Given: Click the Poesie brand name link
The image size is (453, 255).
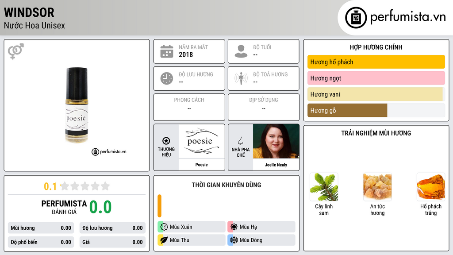Looking at the screenshot, I should tap(201, 165).
